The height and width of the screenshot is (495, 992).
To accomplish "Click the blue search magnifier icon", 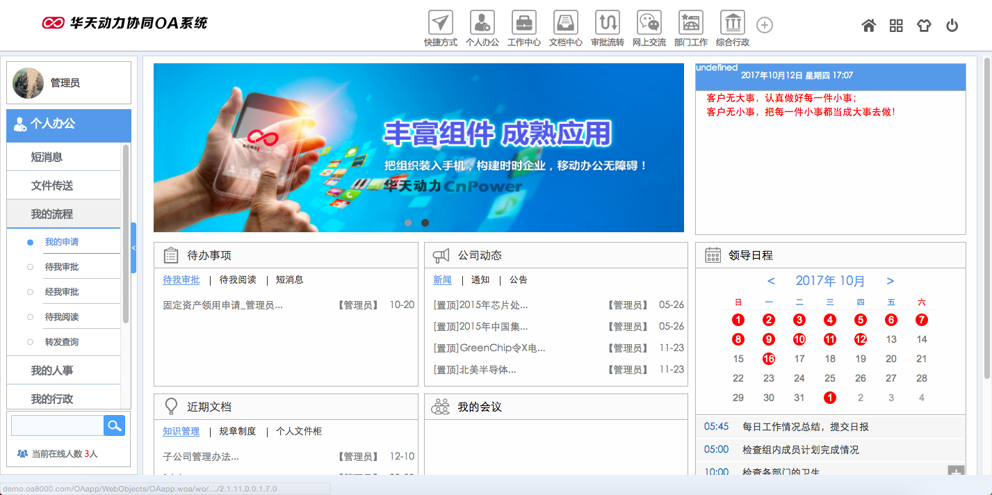I will (114, 425).
